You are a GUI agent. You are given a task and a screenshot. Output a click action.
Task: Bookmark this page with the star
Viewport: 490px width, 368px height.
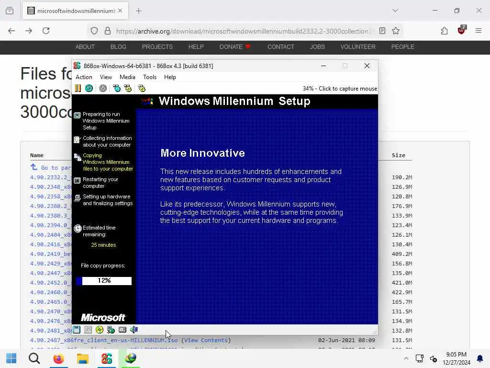pos(396,31)
